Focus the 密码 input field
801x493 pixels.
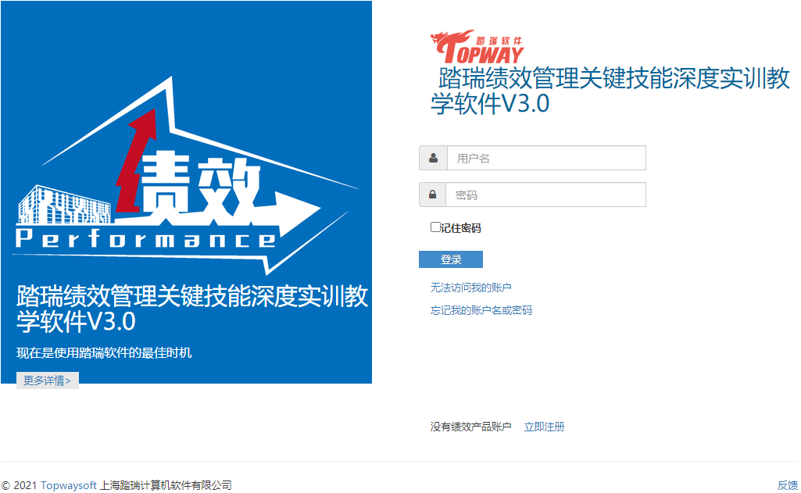(545, 195)
